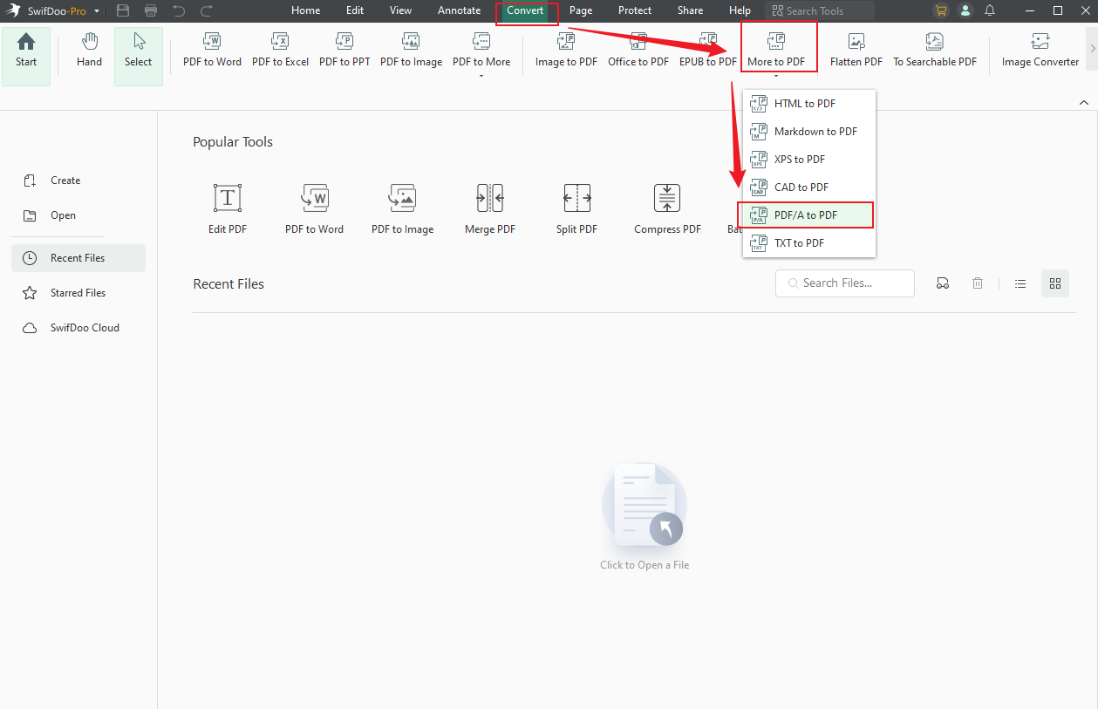Open the More to PDF dropdown
Viewport: 1098px width, 709px height.
point(779,49)
